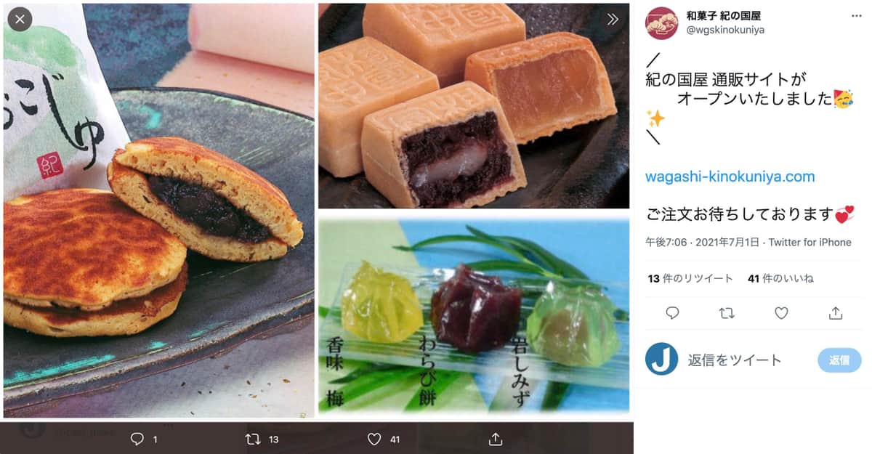Click share icon in tweet sidebar
Image resolution: width=872 pixels, height=454 pixels.
pyautogui.click(x=836, y=313)
